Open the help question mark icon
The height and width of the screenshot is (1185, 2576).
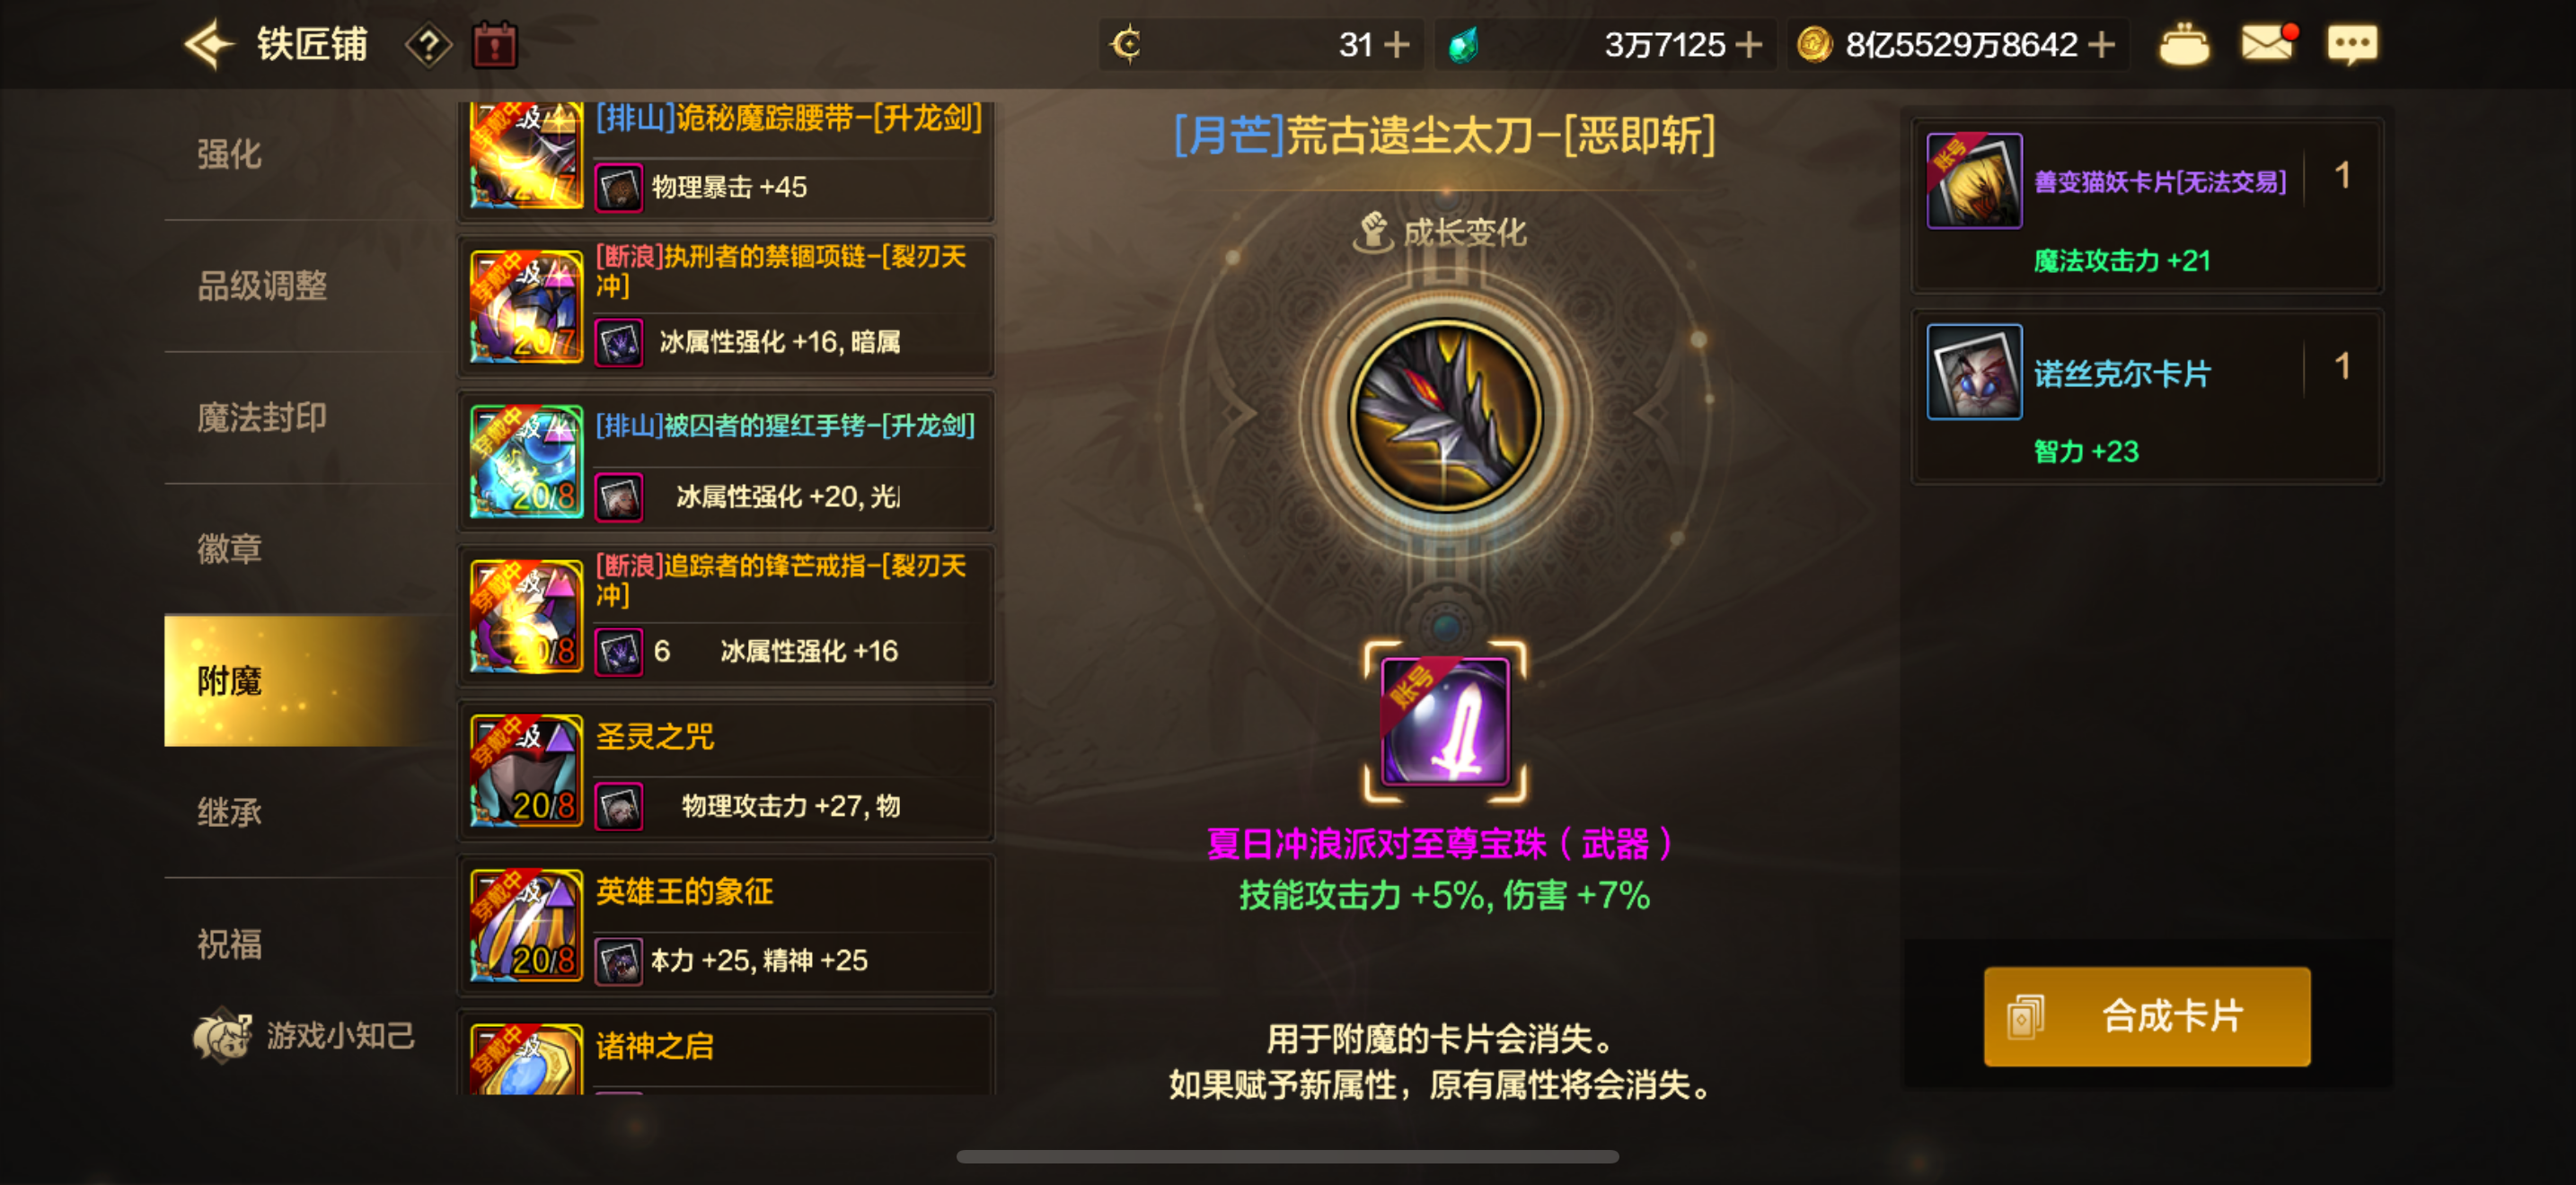click(x=428, y=45)
